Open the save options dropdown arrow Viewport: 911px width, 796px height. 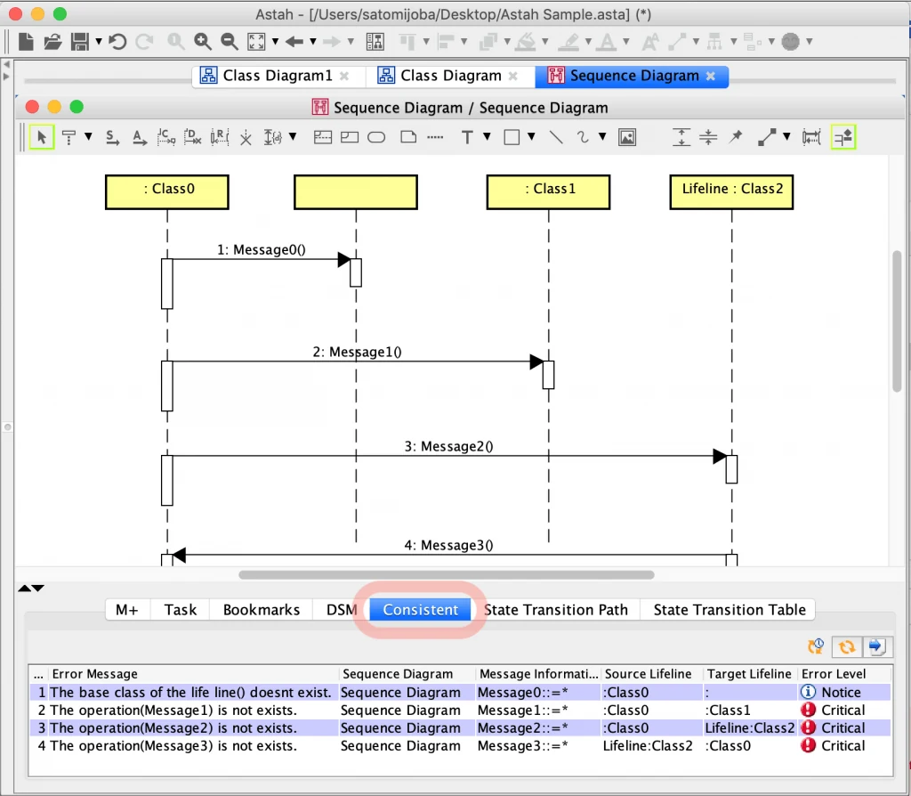[x=99, y=41]
